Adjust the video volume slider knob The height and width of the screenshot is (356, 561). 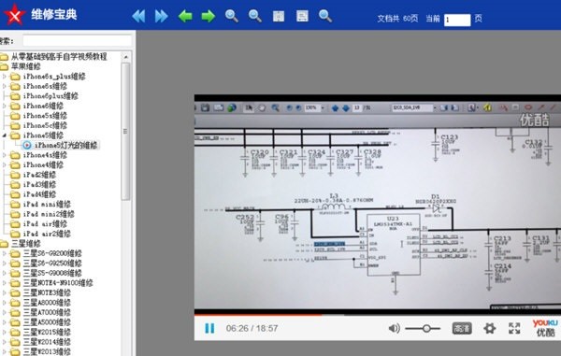426,328
